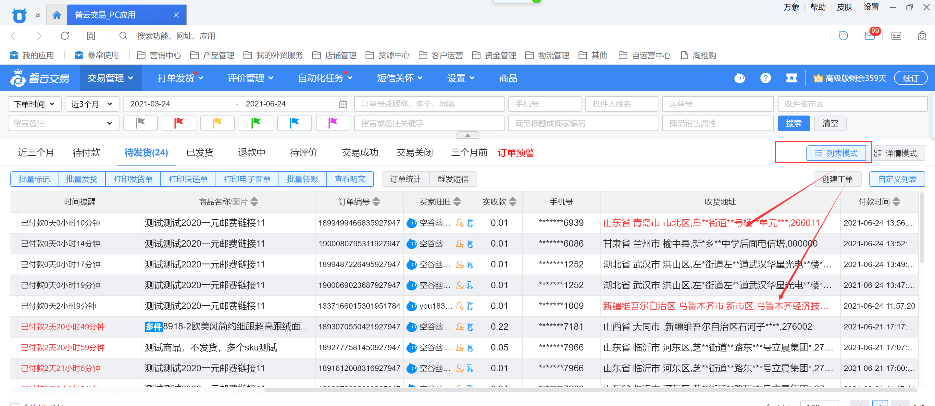Switch to the 已发货 tab
The image size is (935, 406).
click(200, 153)
